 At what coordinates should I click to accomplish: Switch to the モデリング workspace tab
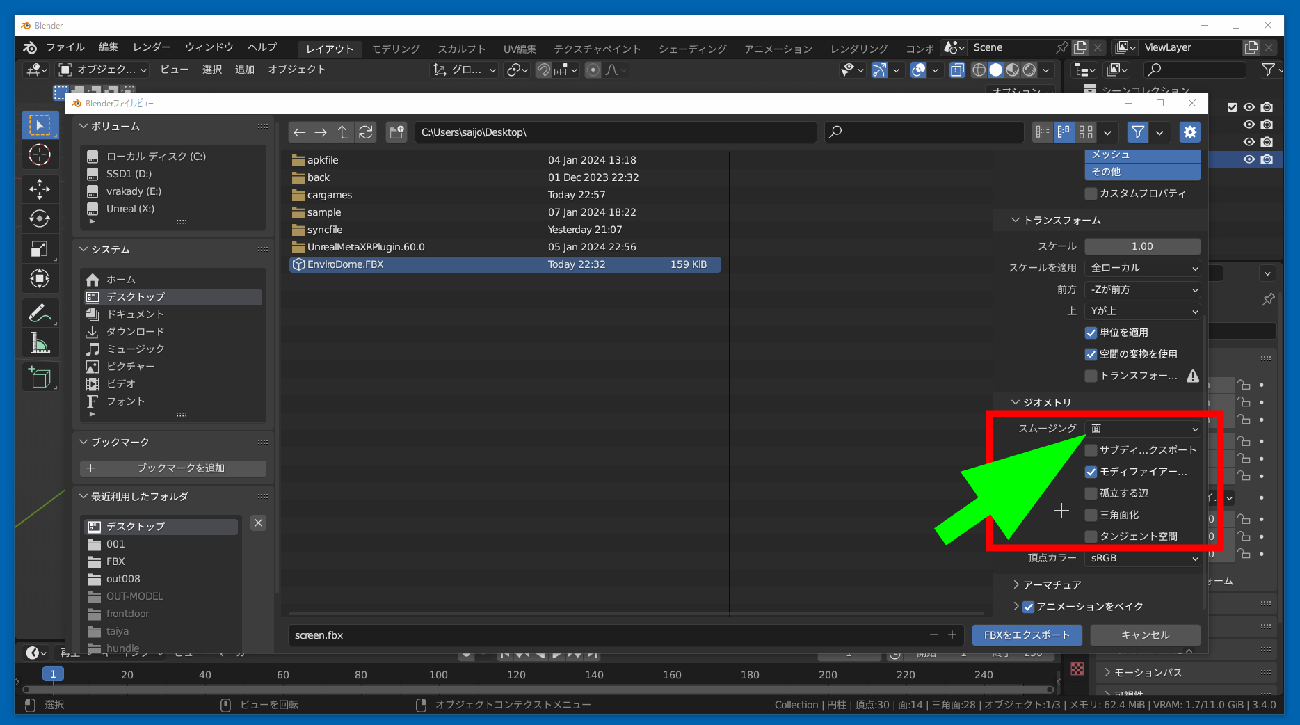tap(395, 49)
